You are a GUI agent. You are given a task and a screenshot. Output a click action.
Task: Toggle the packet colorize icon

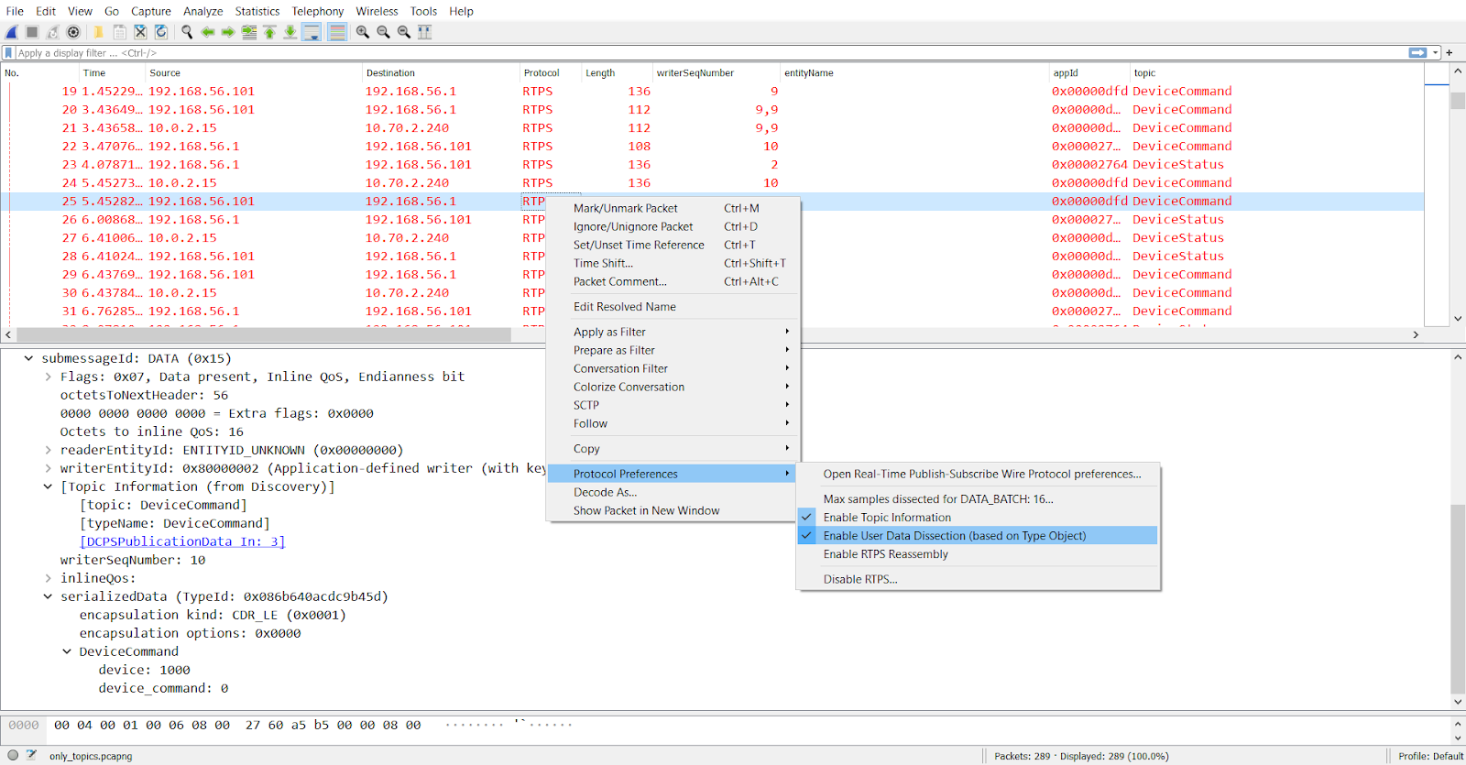click(x=337, y=32)
